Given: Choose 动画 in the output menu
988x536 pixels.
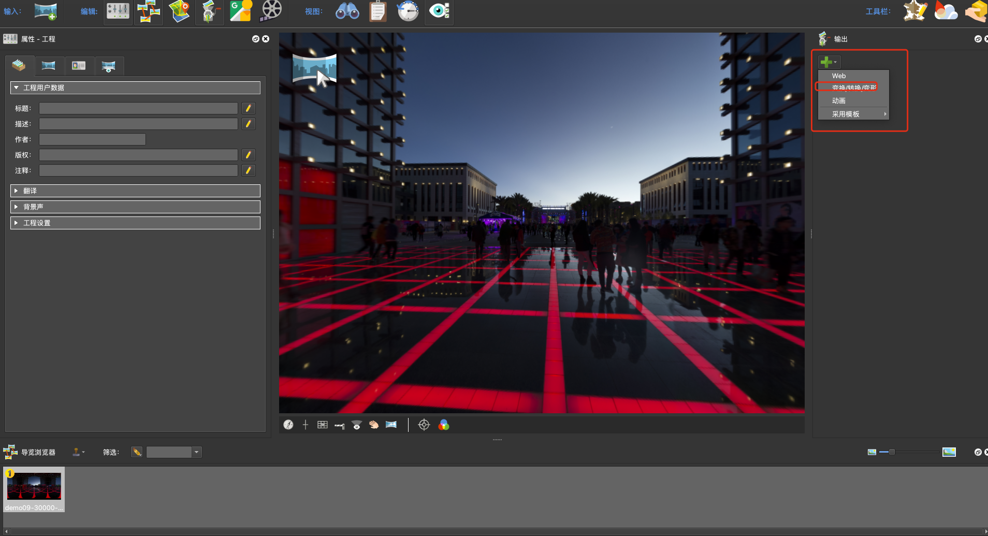Looking at the screenshot, I should [x=839, y=101].
